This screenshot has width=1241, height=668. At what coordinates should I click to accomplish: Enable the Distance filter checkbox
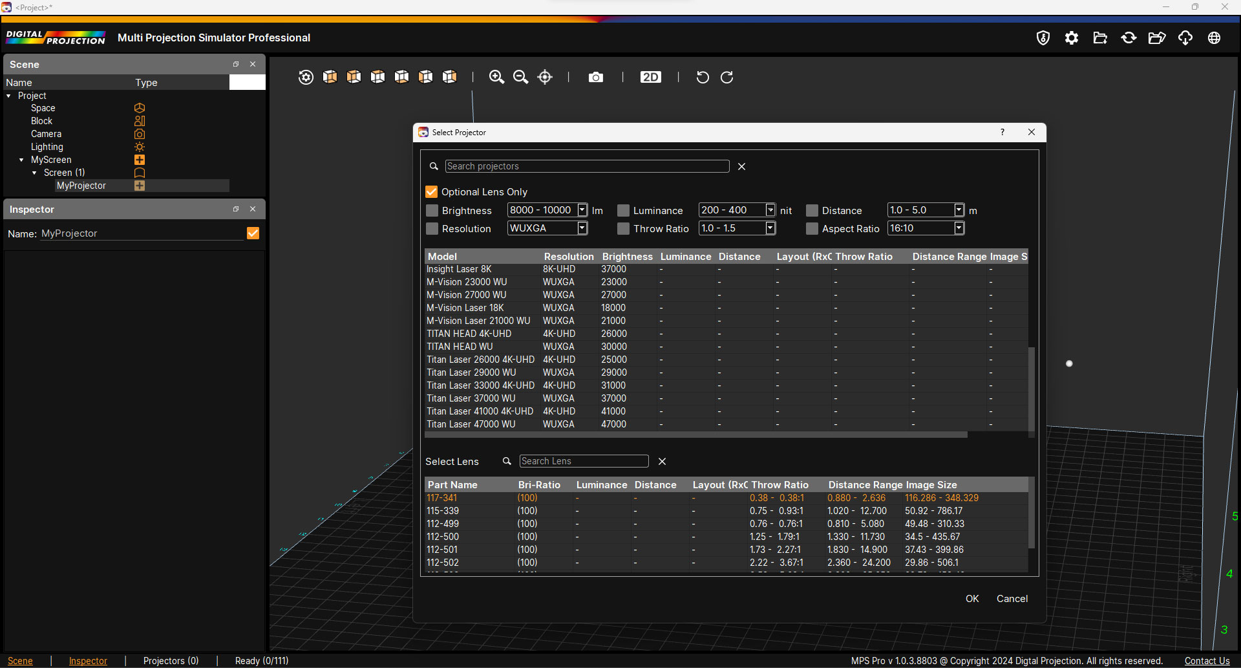point(812,210)
